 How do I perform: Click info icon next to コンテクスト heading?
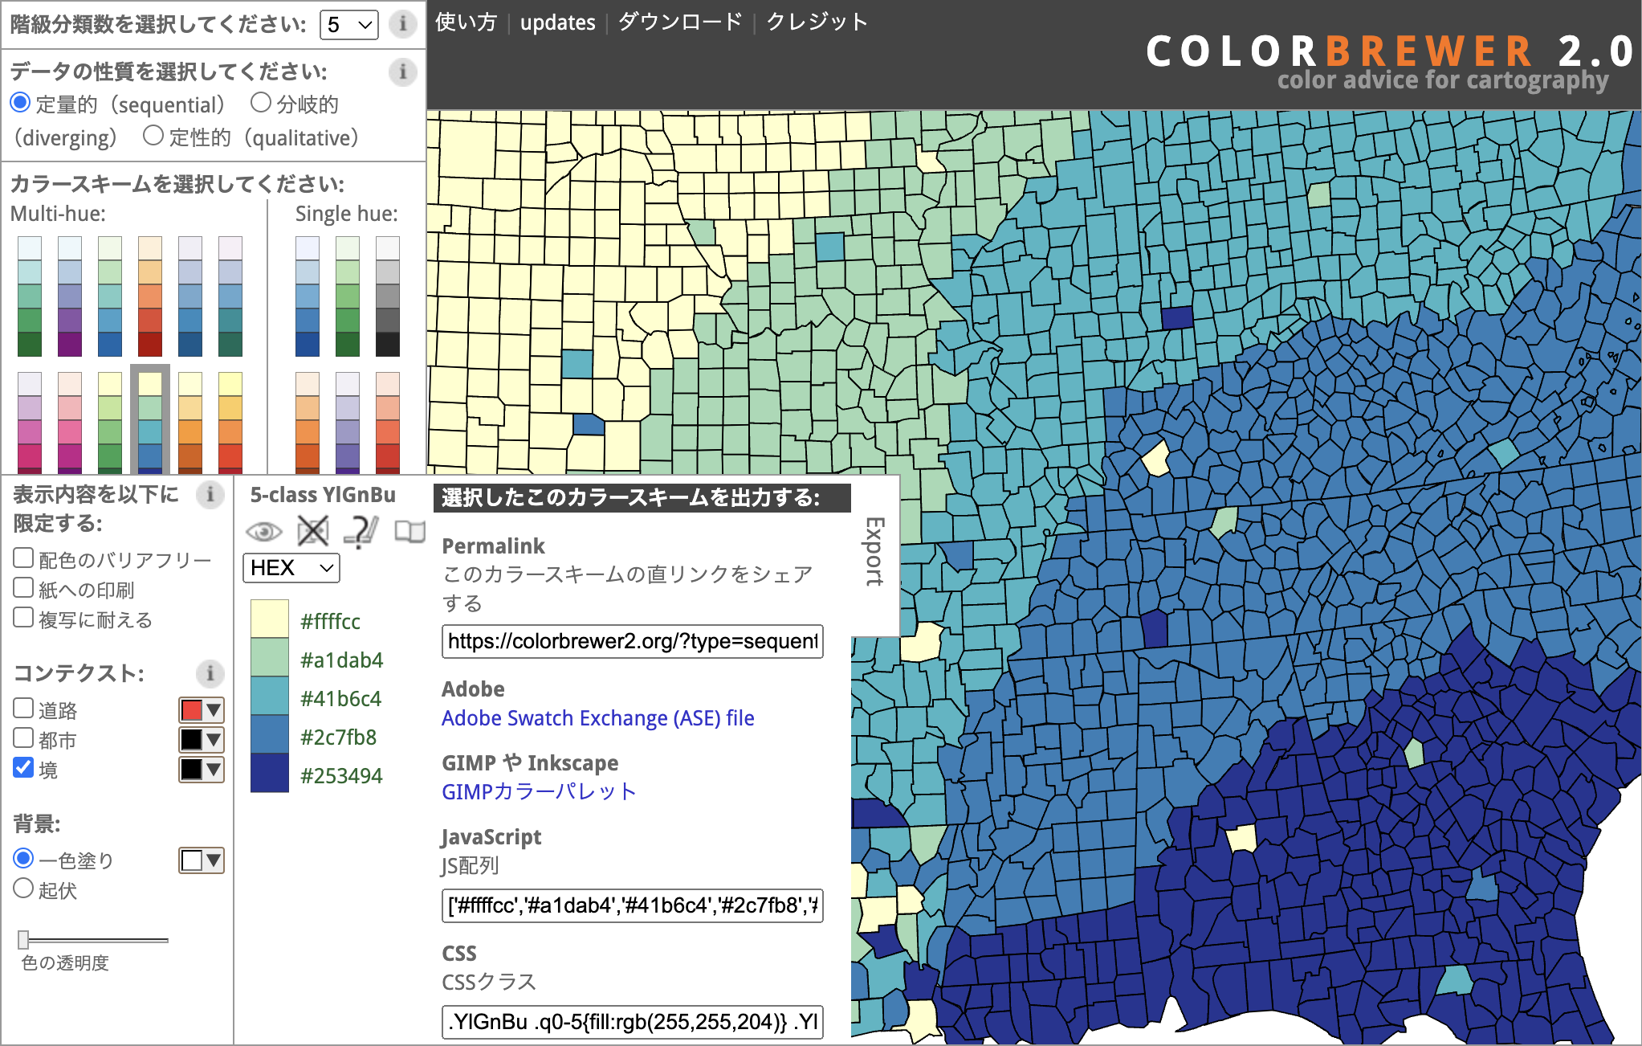pyautogui.click(x=210, y=673)
